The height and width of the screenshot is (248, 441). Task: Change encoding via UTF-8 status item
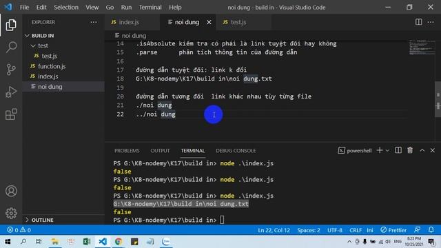tap(335, 230)
